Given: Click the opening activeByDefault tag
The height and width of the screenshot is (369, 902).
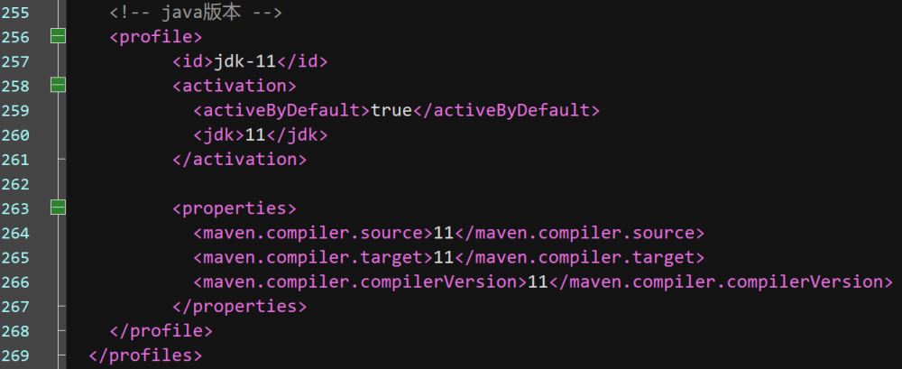Looking at the screenshot, I should coord(281,111).
